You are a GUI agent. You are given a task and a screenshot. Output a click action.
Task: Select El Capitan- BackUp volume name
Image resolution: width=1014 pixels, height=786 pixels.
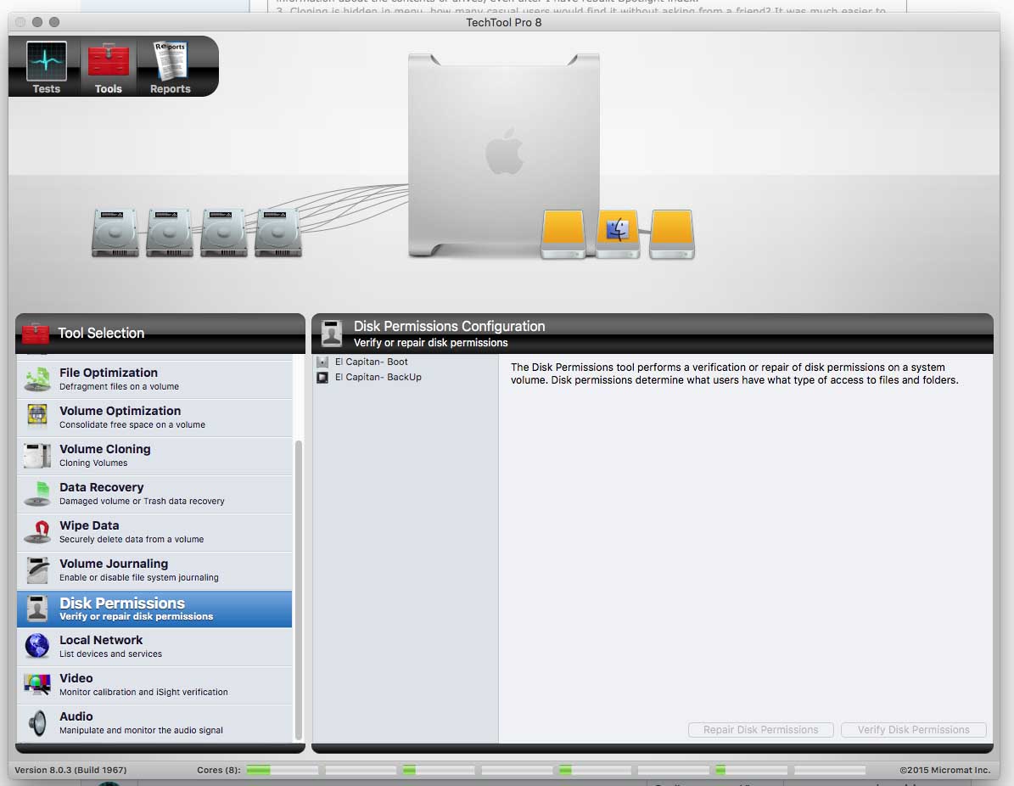tap(378, 377)
